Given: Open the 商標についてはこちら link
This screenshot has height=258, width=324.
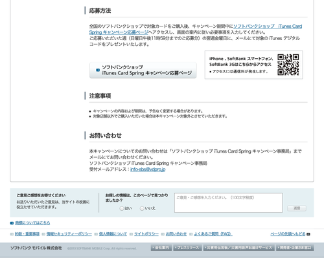Looking at the screenshot, I should click(32, 223).
